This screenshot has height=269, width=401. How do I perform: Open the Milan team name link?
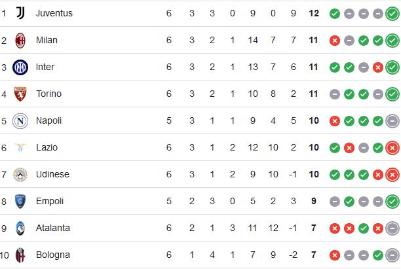[47, 40]
